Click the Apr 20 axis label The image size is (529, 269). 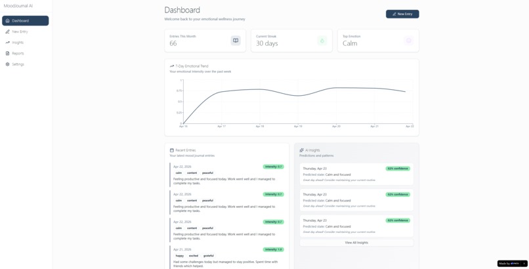(336, 127)
